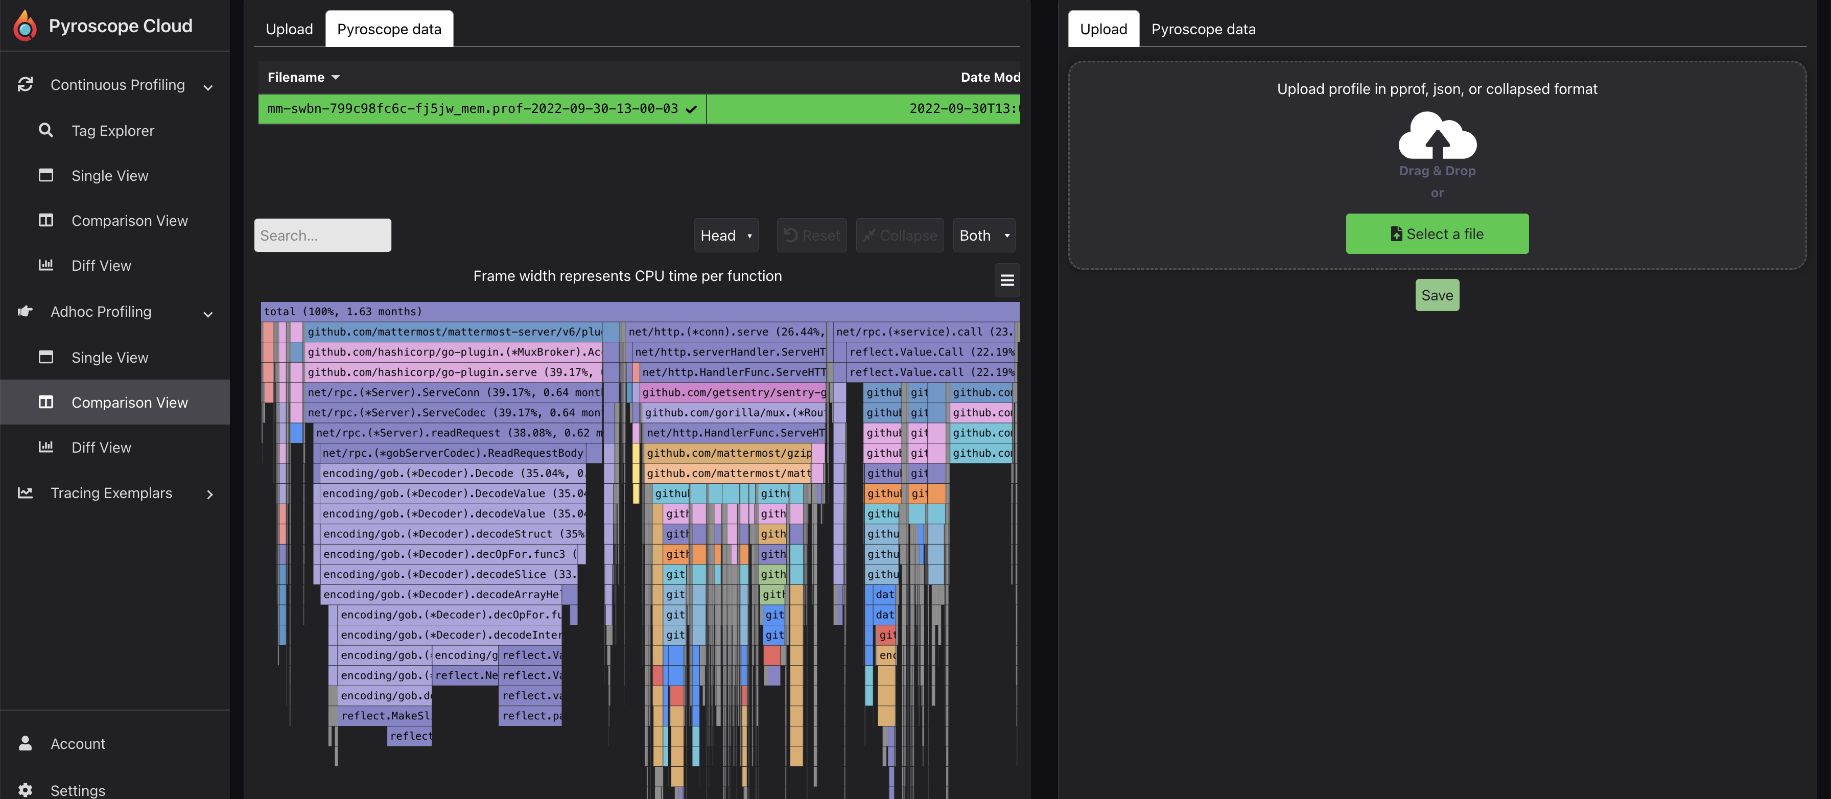Screen dimensions: 1831x799
Task: Click the Save button
Action: tap(1437, 295)
